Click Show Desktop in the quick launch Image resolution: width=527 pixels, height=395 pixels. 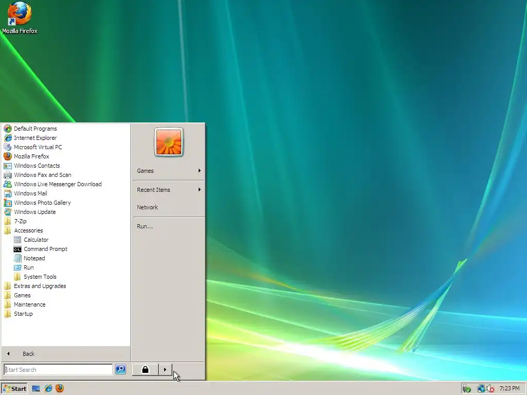(x=36, y=389)
